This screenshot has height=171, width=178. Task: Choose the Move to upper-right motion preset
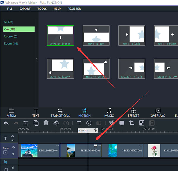(96, 69)
